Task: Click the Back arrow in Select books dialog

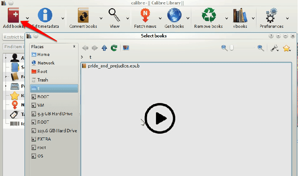Action: pyautogui.click(x=85, y=48)
